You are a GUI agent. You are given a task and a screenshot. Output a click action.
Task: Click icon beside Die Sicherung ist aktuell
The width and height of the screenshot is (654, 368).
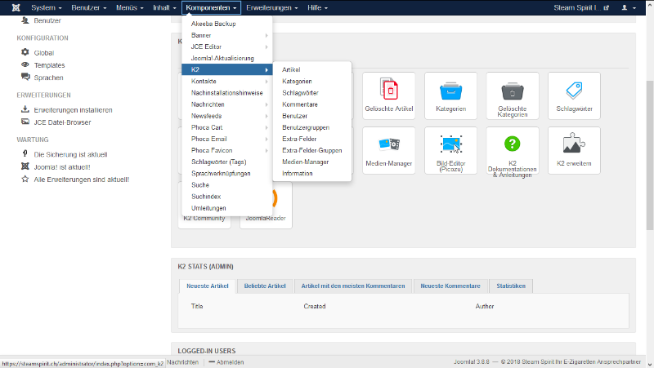click(x=25, y=154)
